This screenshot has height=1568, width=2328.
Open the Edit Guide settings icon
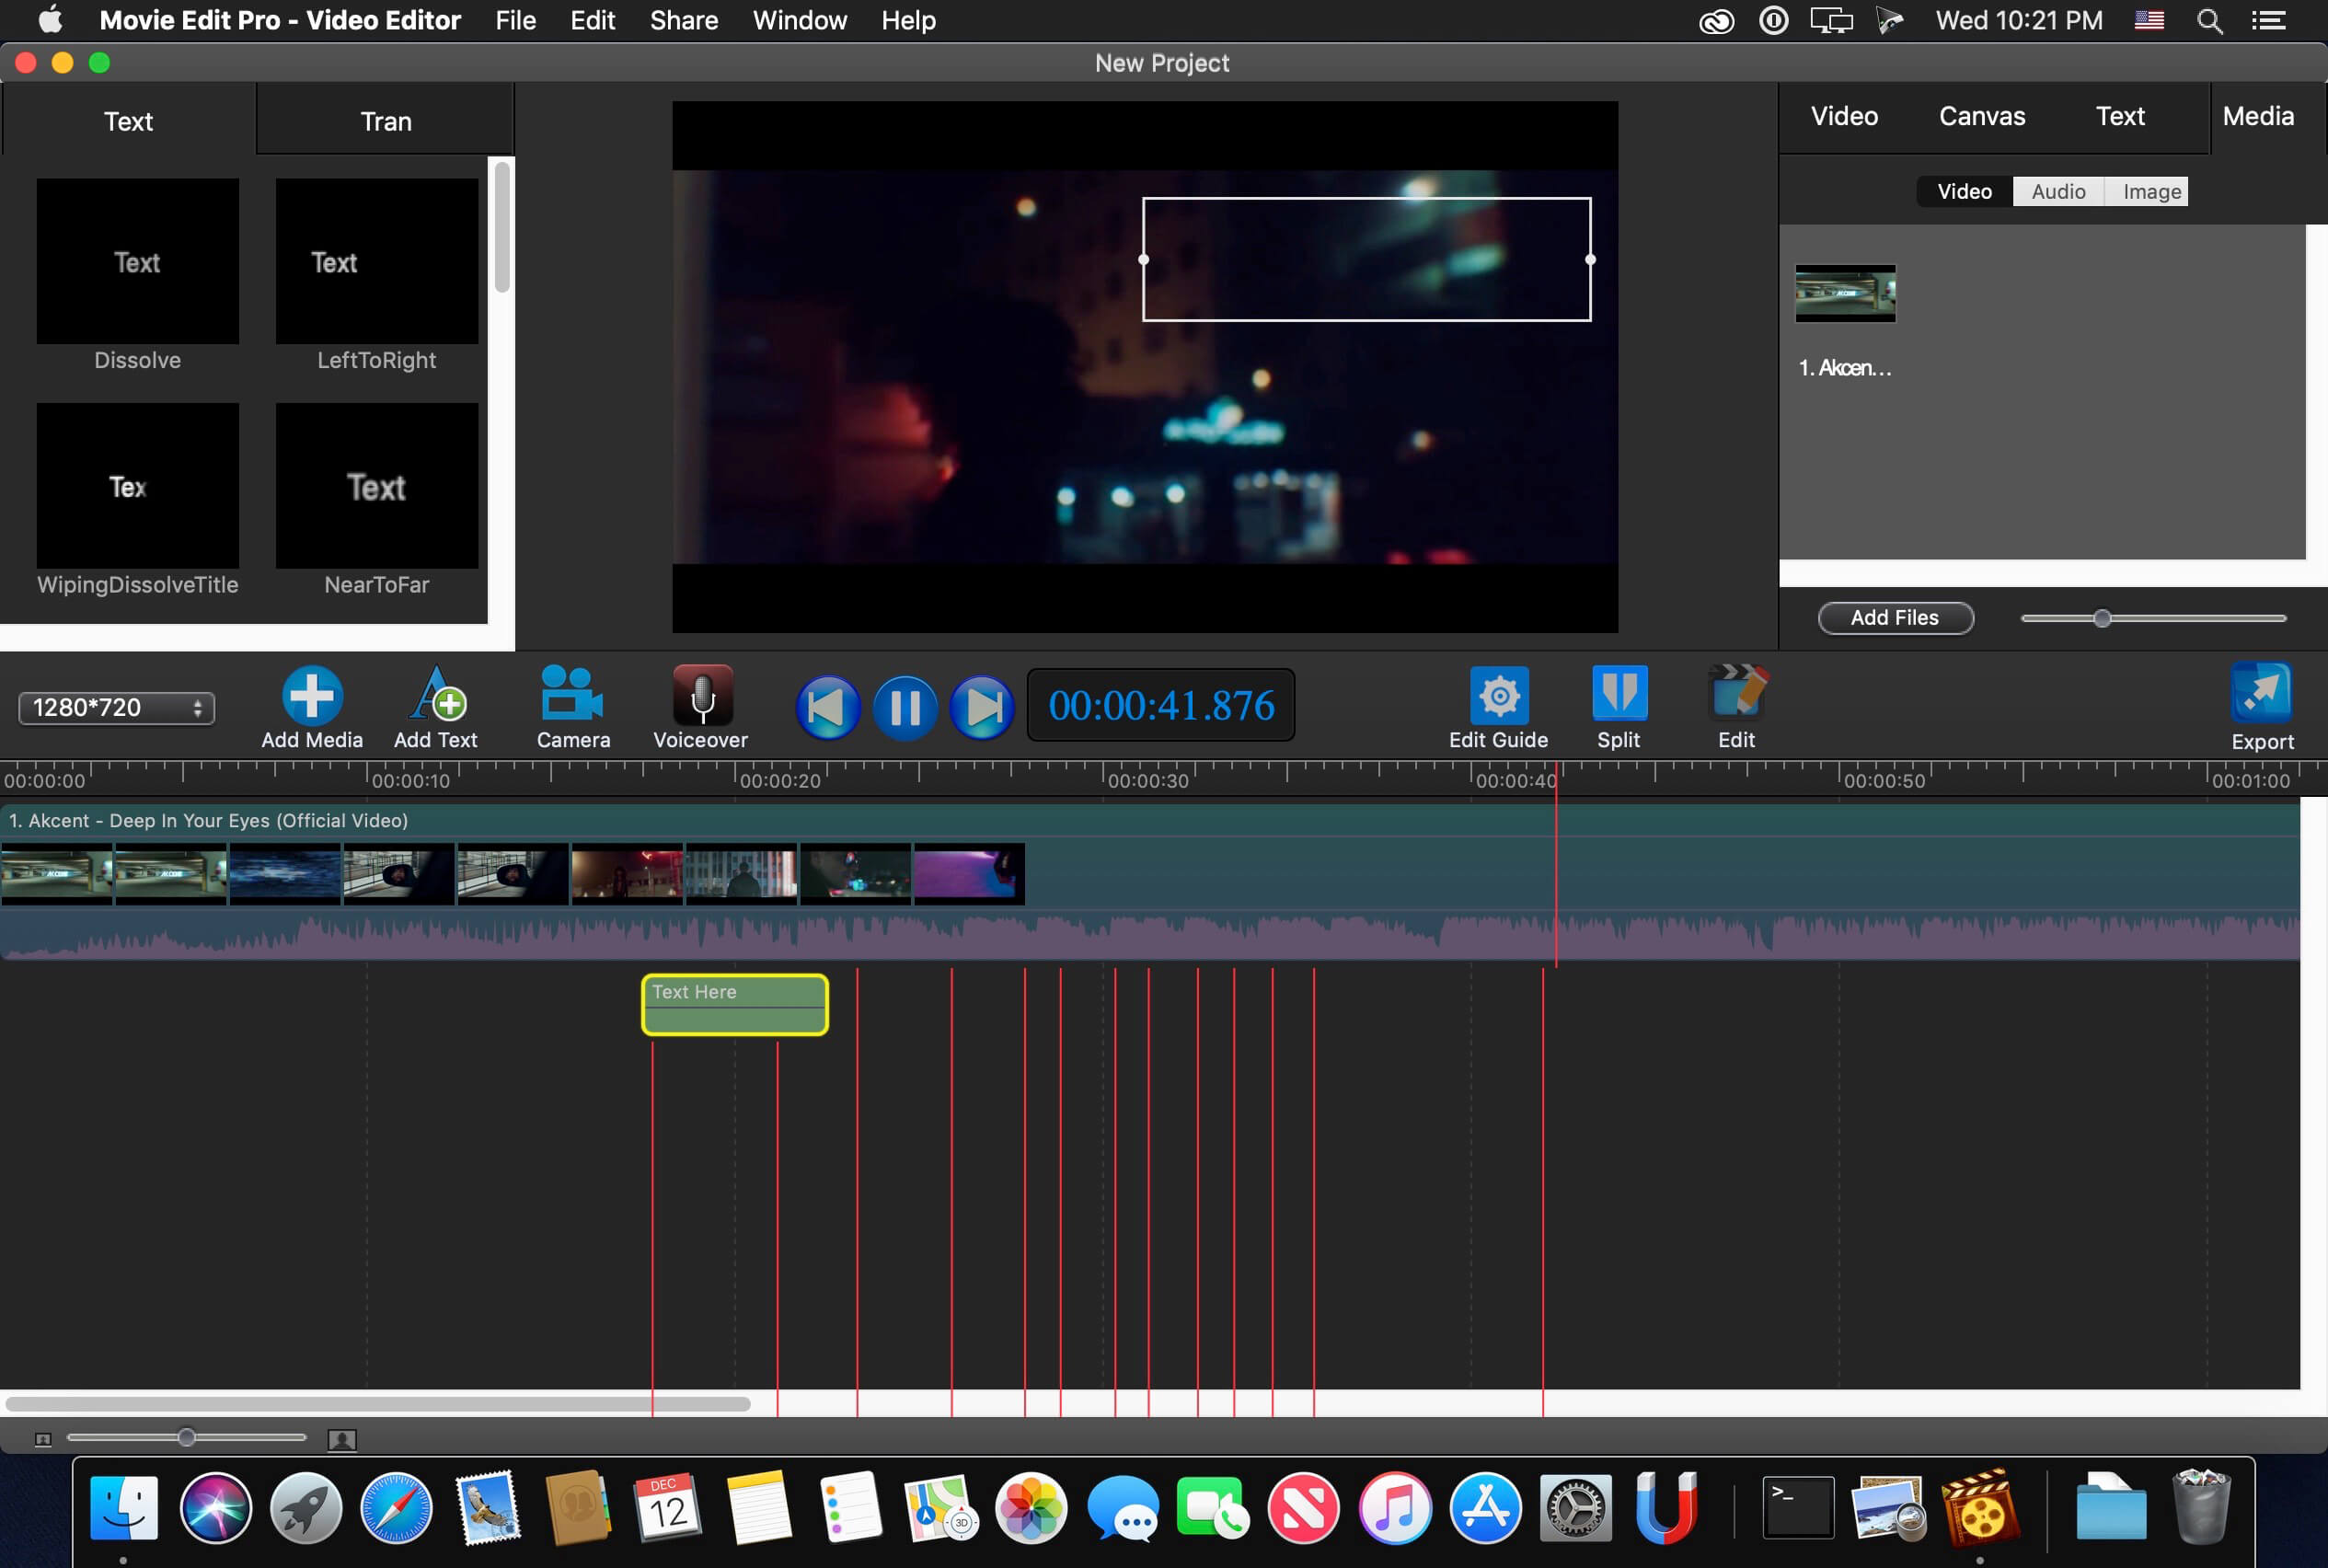[1497, 695]
